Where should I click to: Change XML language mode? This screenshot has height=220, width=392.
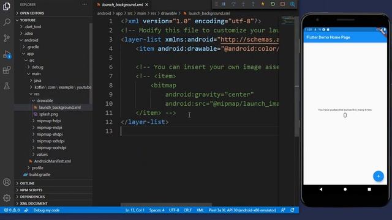(200, 210)
